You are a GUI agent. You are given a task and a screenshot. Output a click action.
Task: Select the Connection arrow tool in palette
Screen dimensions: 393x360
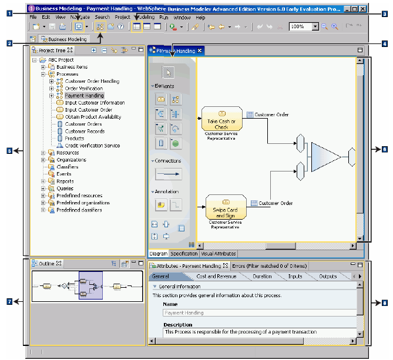tap(168, 174)
